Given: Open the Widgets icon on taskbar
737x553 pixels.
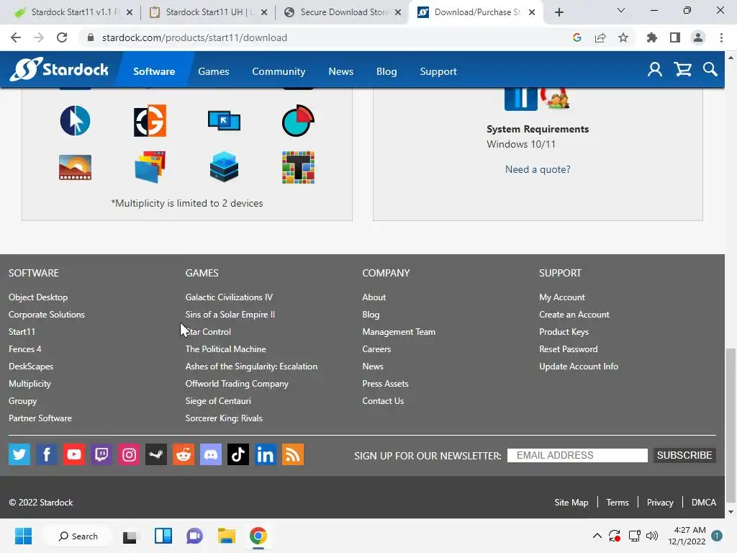Looking at the screenshot, I should point(163,536).
